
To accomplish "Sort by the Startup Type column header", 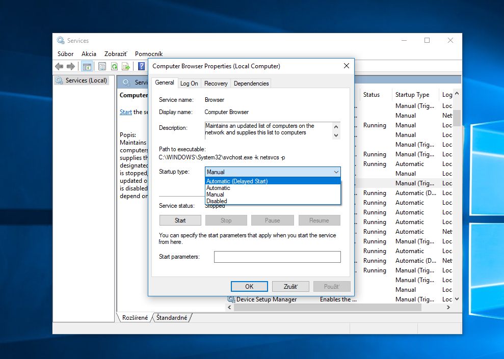I will pos(412,95).
